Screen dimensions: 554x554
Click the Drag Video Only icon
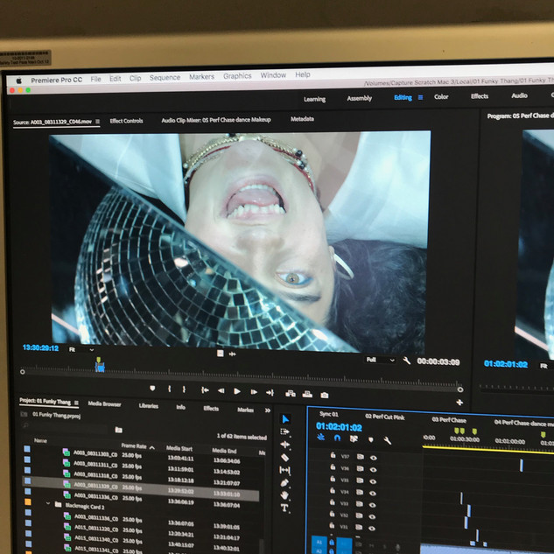point(221,354)
